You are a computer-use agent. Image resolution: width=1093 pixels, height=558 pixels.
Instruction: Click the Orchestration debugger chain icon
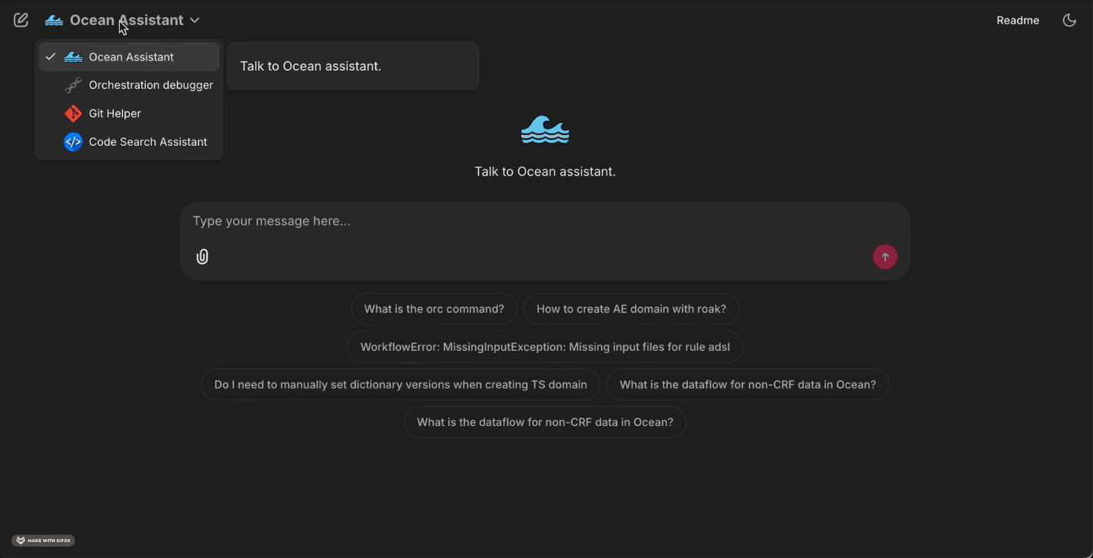pyautogui.click(x=73, y=85)
